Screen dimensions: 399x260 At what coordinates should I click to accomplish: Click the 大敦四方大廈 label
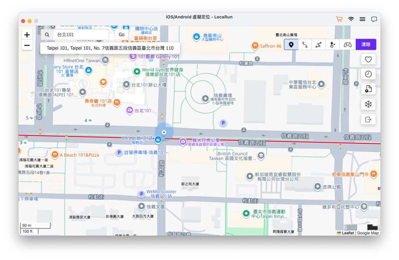click(x=143, y=216)
